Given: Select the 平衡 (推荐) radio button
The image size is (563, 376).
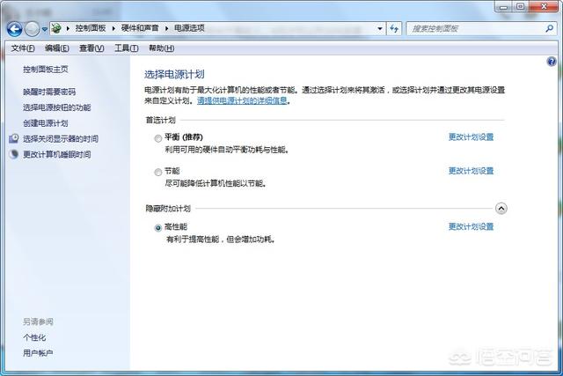Looking at the screenshot, I should coord(158,138).
